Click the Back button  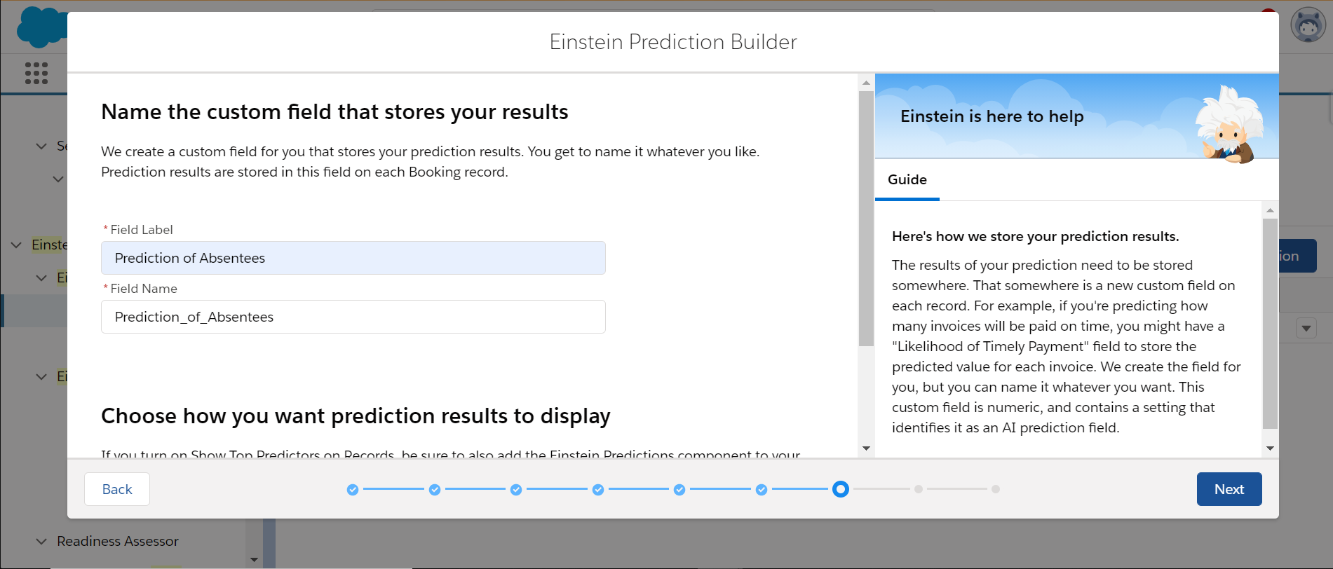tap(117, 489)
